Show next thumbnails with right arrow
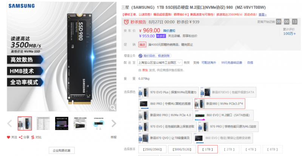Screen dimensions: 302x156 click(x=114, y=124)
